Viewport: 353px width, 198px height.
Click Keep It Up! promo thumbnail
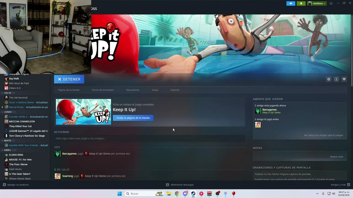83,112
